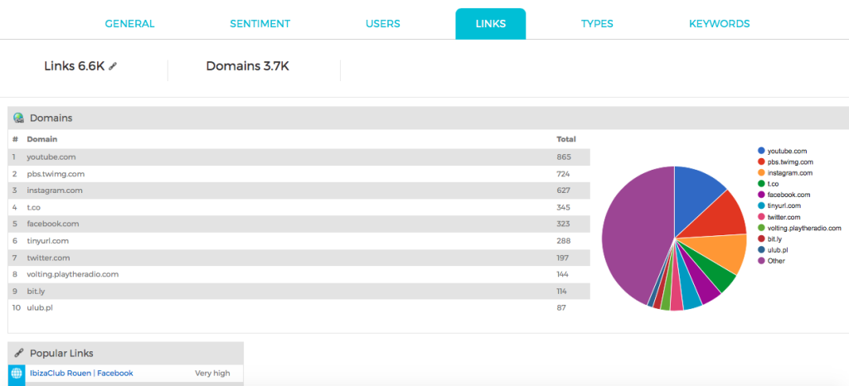Screen dimensions: 849x386
Task: Go to the Users tab
Action: pos(383,24)
